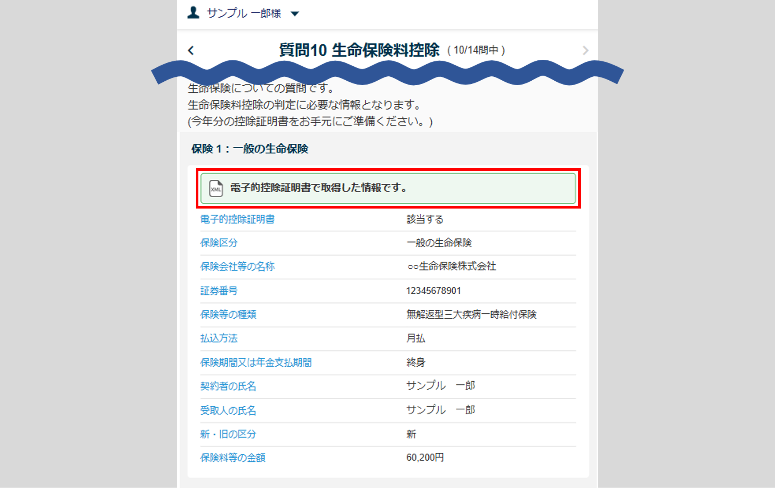This screenshot has width=775, height=488.
Task: Click the 質問10 生命保険料控除 heading
Action: click(x=359, y=50)
